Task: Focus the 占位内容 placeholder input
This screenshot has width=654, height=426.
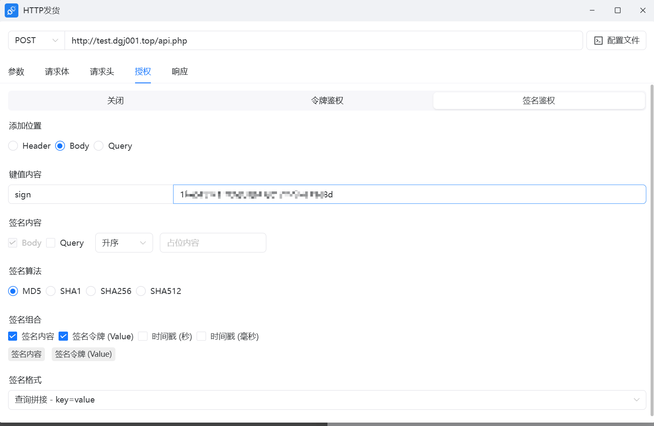Action: pyautogui.click(x=213, y=243)
